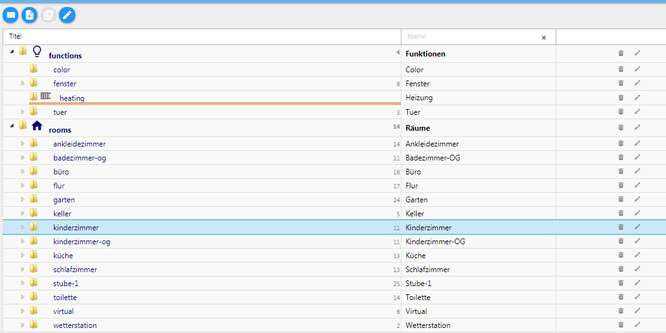Click the new enum (add document) button
Image resolution: width=666 pixels, height=333 pixels.
[x=29, y=15]
